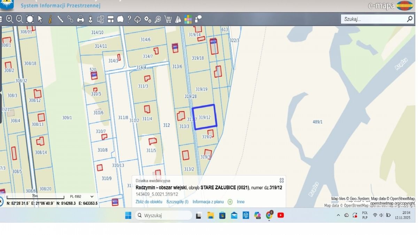Show full map extent
Viewport: 418px width, 235px height.
tap(30, 19)
